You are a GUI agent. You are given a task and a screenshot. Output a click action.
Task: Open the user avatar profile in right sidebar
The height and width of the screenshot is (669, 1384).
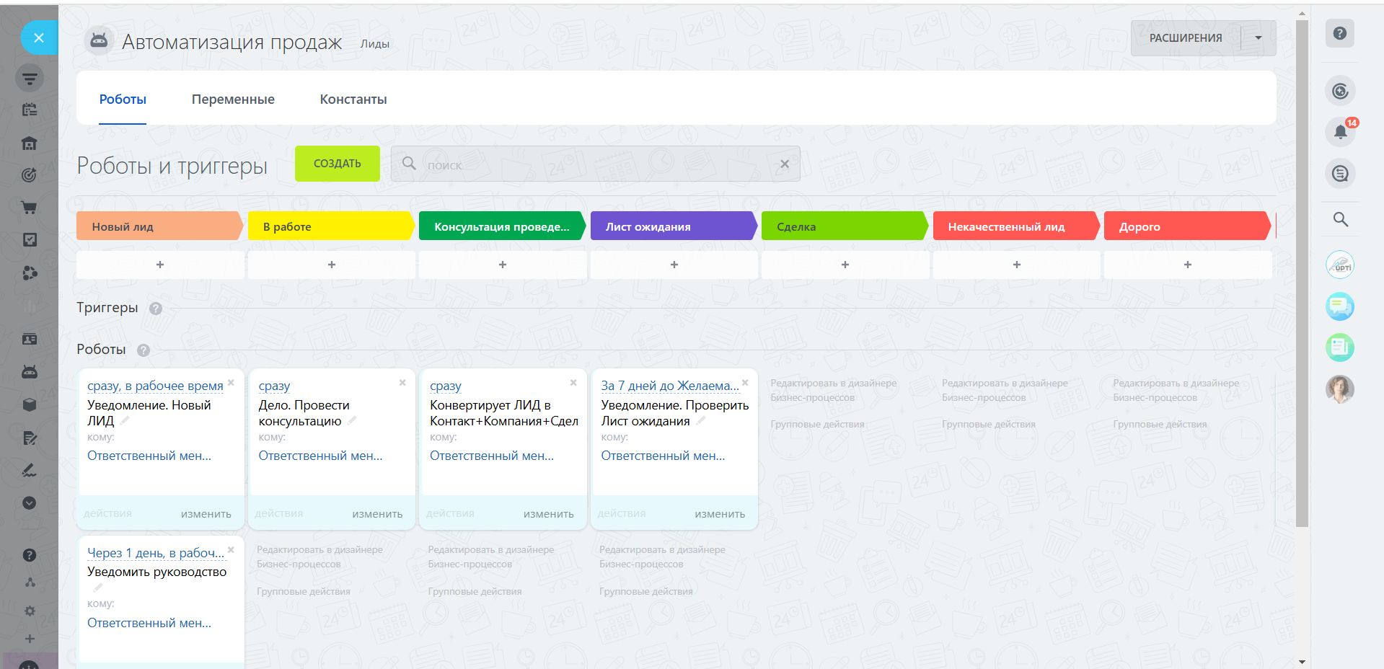[x=1339, y=389]
